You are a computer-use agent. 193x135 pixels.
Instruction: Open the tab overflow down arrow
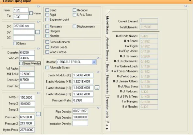[x=107, y=129]
